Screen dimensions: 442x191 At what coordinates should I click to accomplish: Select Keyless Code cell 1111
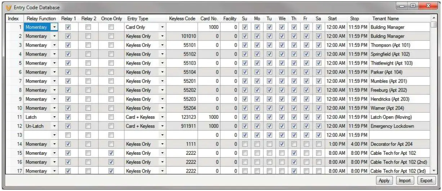point(182,144)
